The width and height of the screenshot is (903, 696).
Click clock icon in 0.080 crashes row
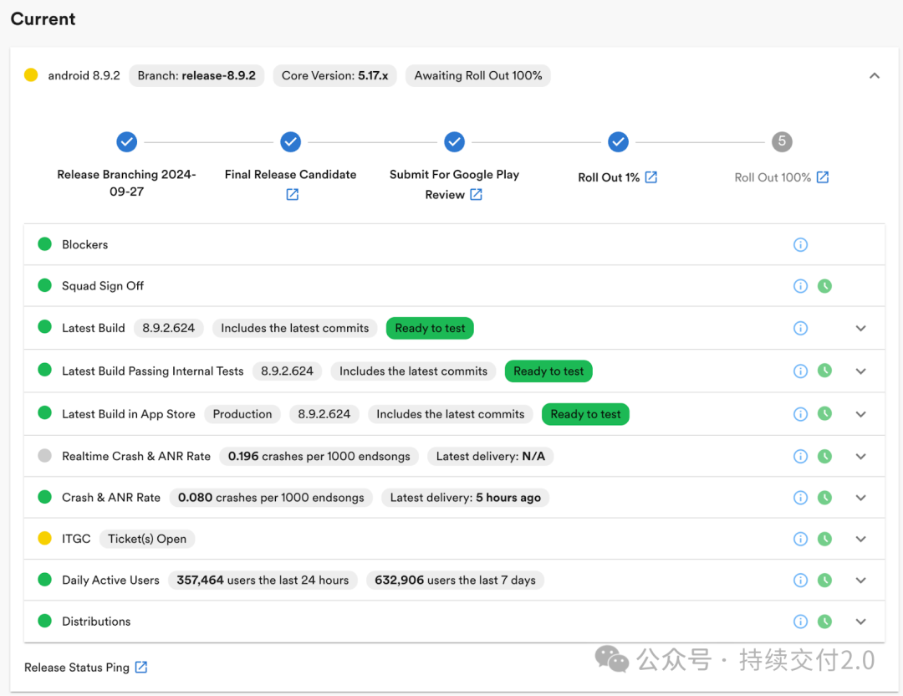[824, 498]
